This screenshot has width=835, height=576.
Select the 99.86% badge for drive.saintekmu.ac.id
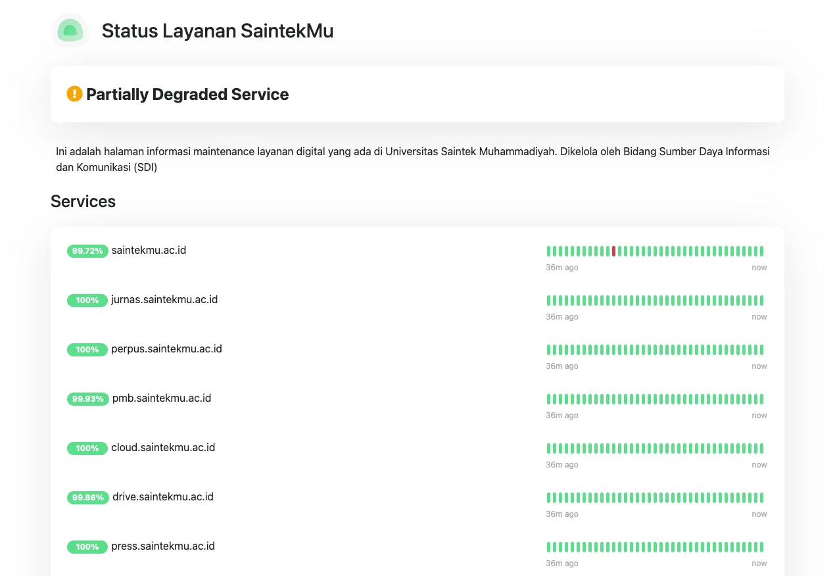coord(87,497)
